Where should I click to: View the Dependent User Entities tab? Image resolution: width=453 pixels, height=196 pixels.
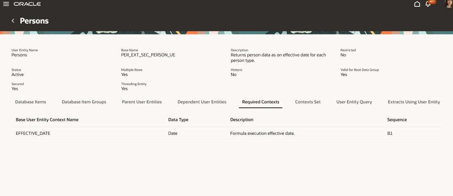coord(202,102)
